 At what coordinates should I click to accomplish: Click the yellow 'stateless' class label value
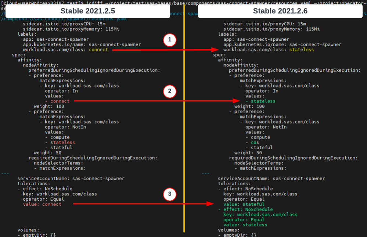tap(302, 50)
